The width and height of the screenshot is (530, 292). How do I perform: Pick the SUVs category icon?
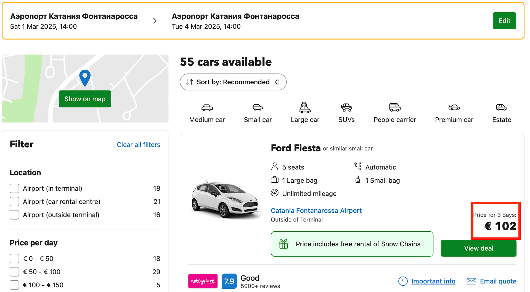click(346, 107)
